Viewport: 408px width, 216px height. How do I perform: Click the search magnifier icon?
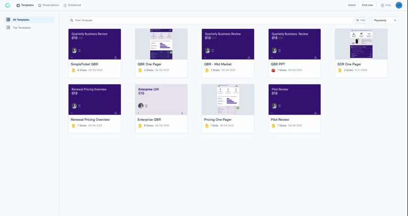72,20
